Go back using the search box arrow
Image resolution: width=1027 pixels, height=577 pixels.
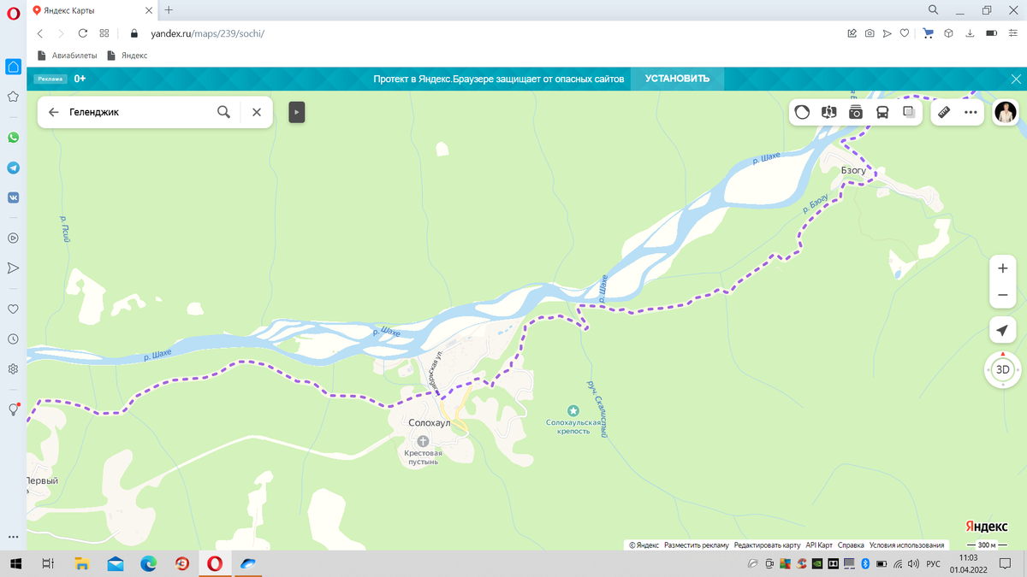pos(53,112)
